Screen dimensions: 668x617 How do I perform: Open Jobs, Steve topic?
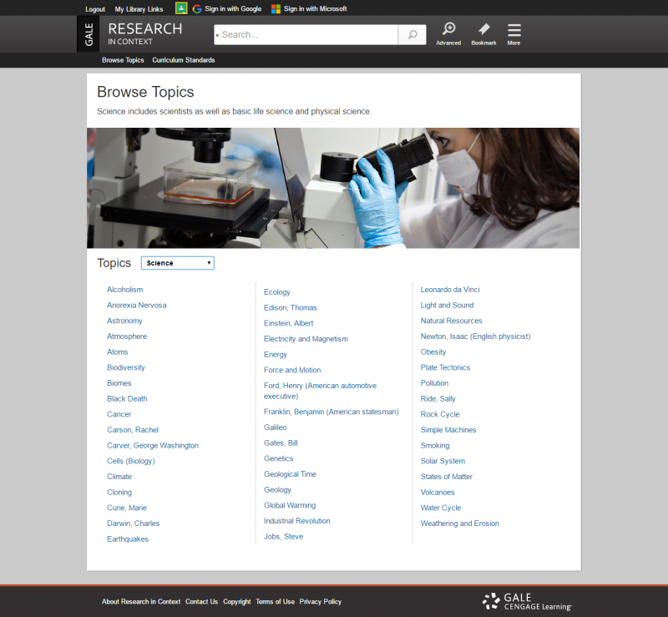click(x=283, y=537)
